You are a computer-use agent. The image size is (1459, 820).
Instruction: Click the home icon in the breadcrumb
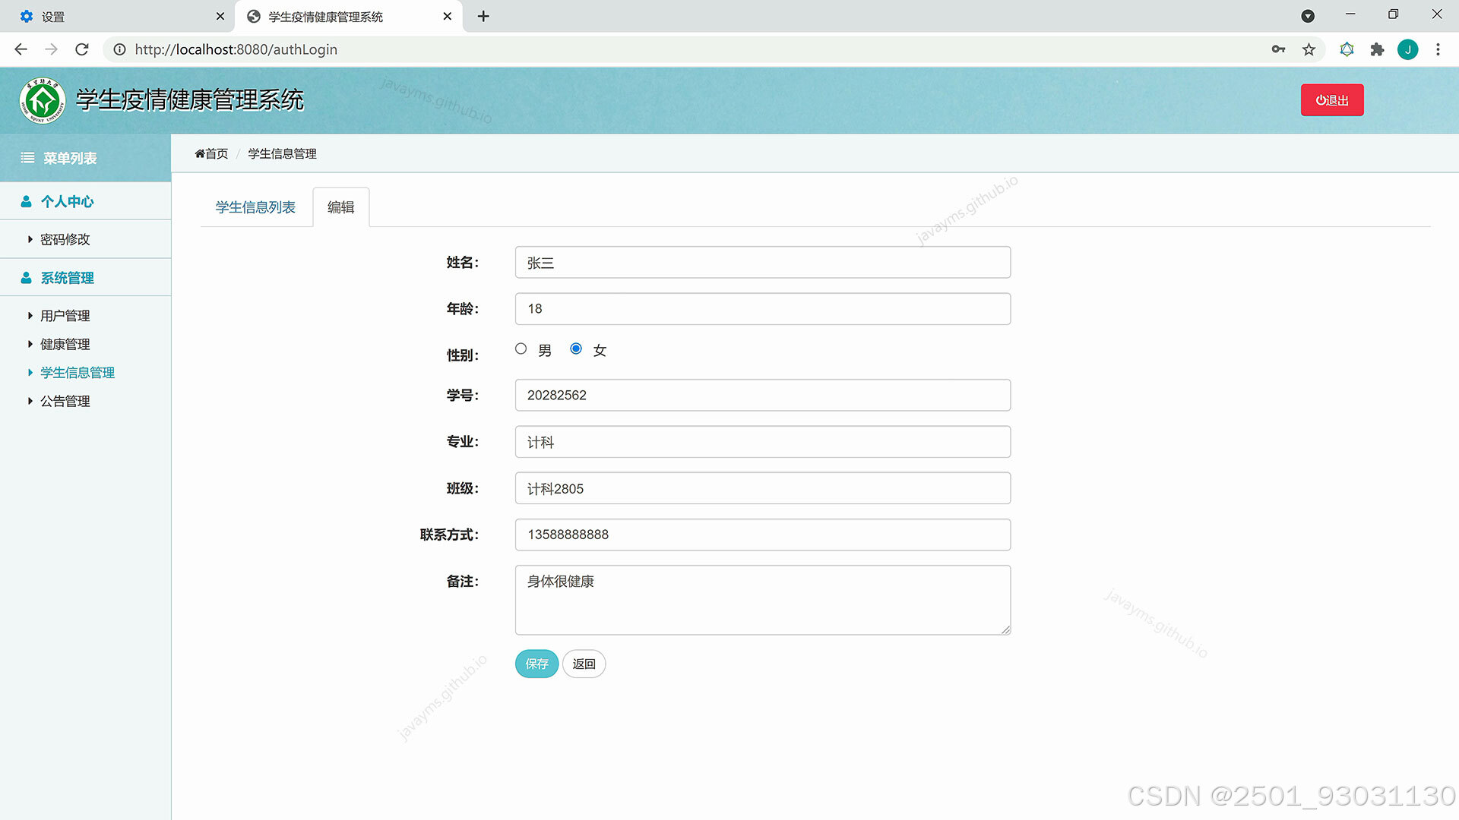[200, 153]
